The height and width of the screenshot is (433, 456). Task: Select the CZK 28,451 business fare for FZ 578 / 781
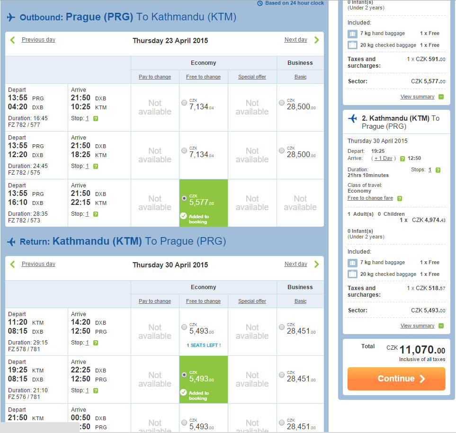coord(282,327)
